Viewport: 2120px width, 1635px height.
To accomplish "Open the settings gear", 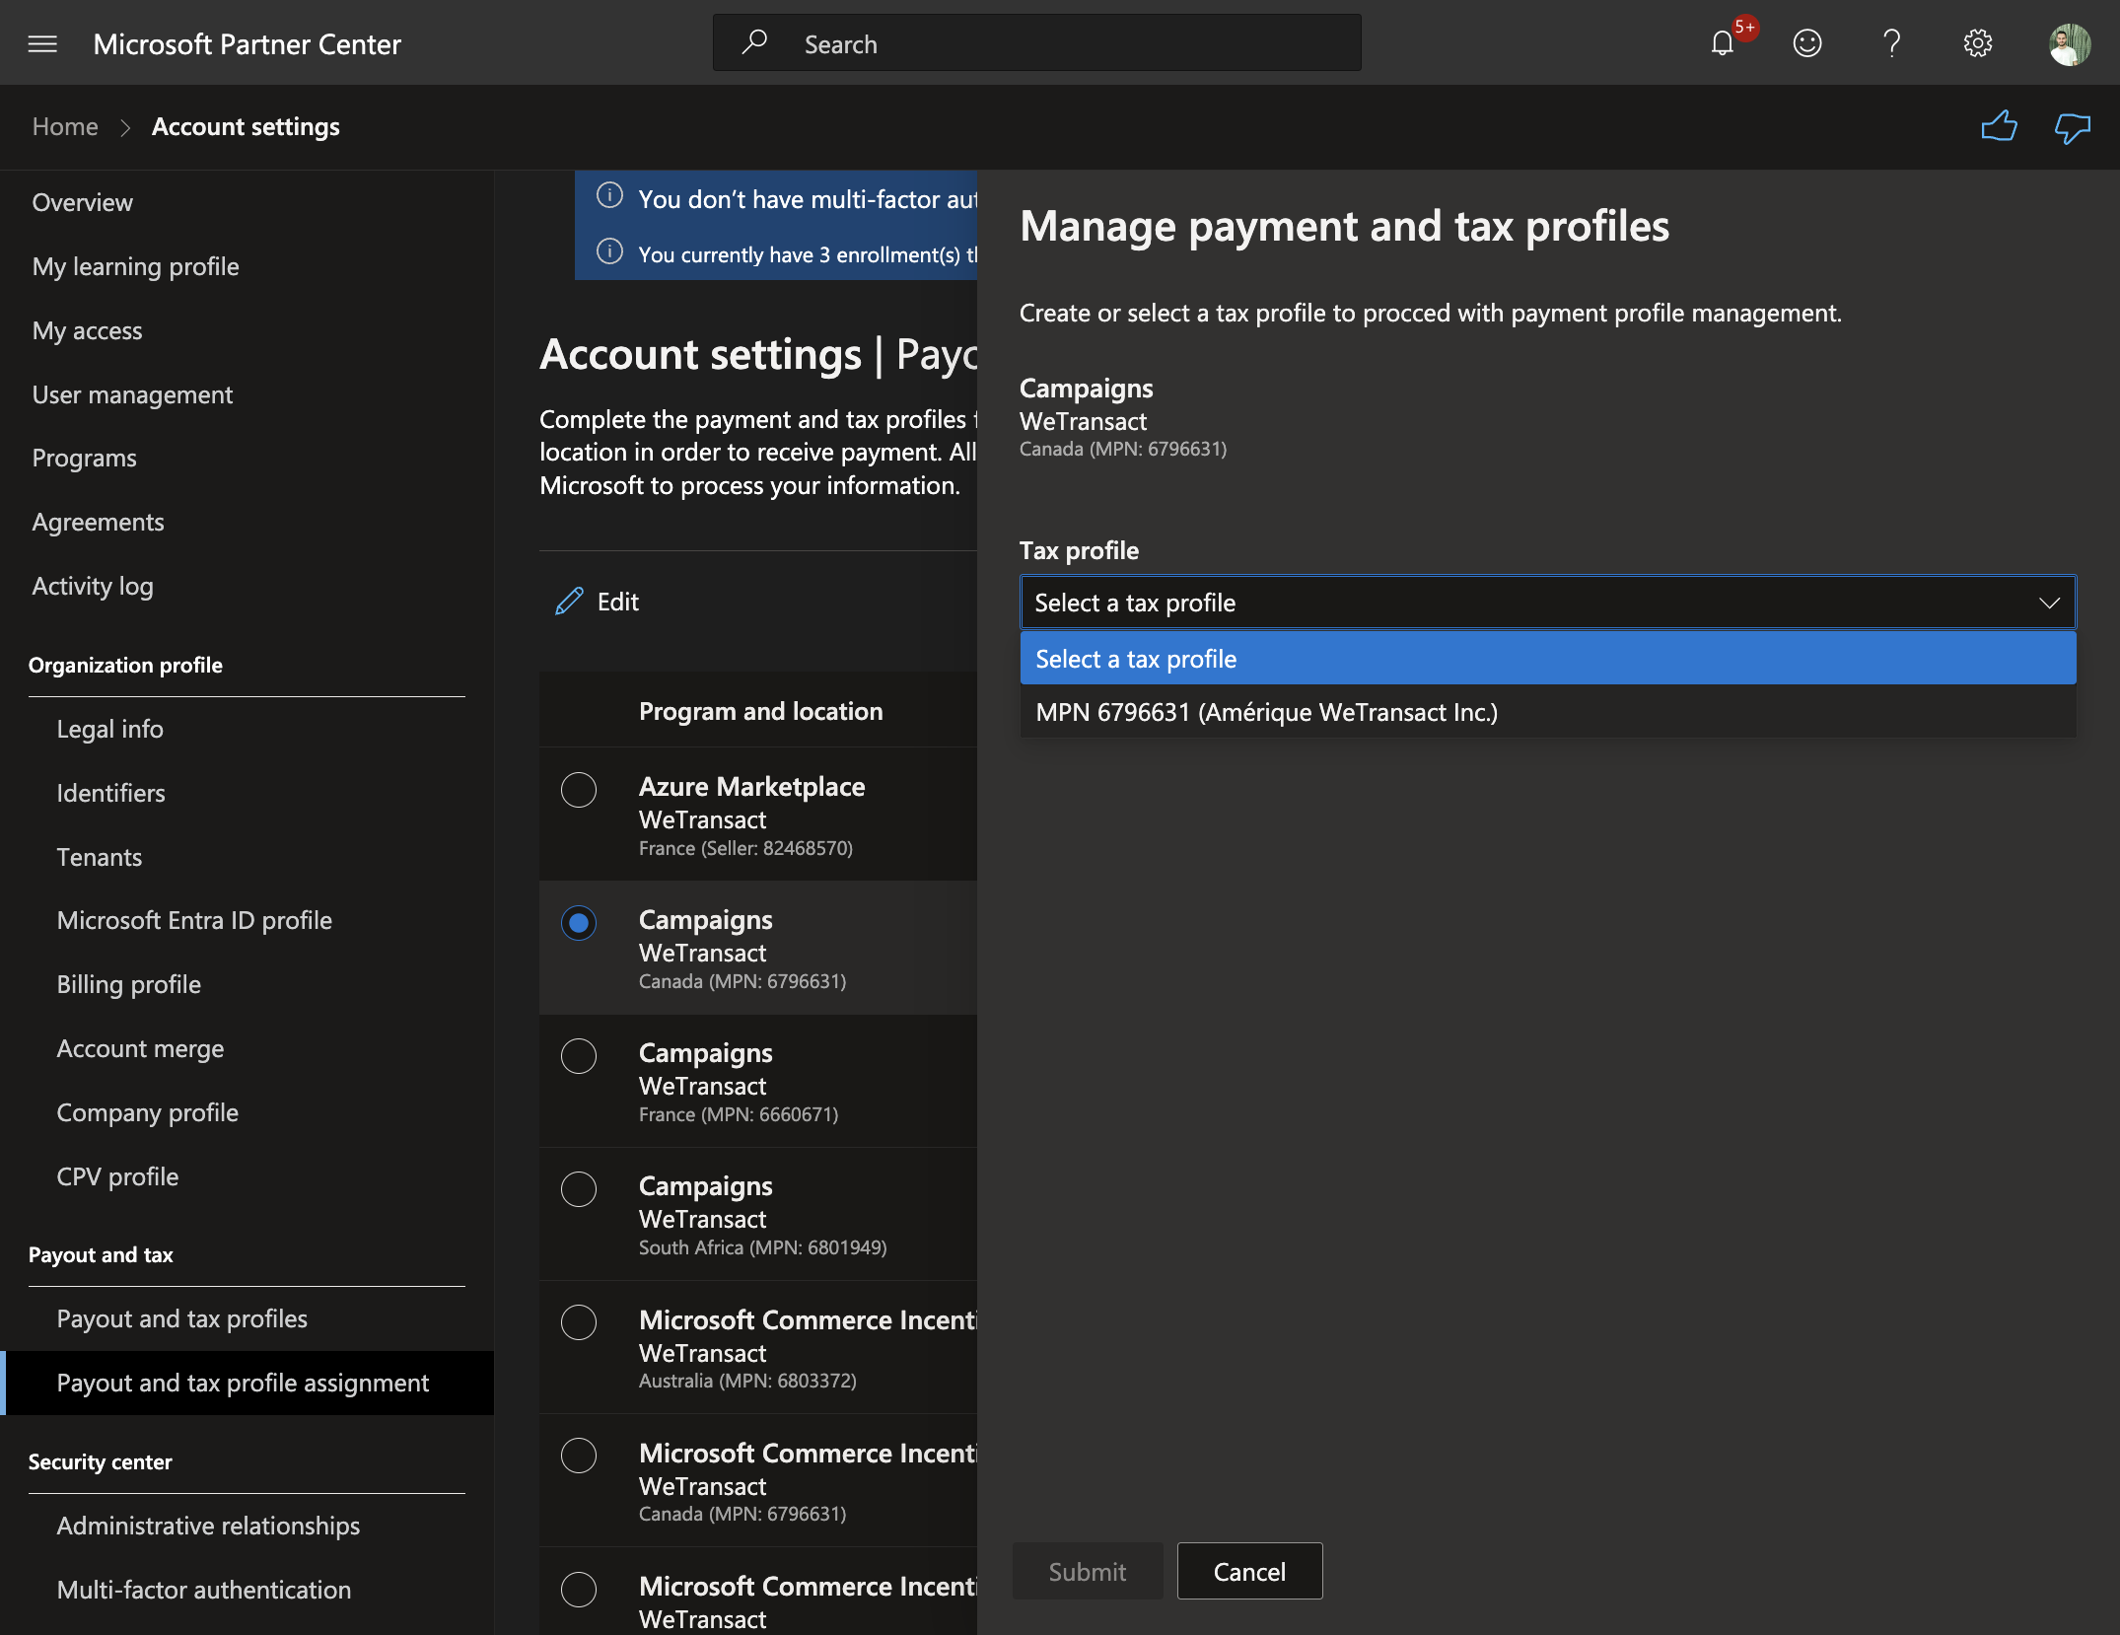I will (1978, 43).
